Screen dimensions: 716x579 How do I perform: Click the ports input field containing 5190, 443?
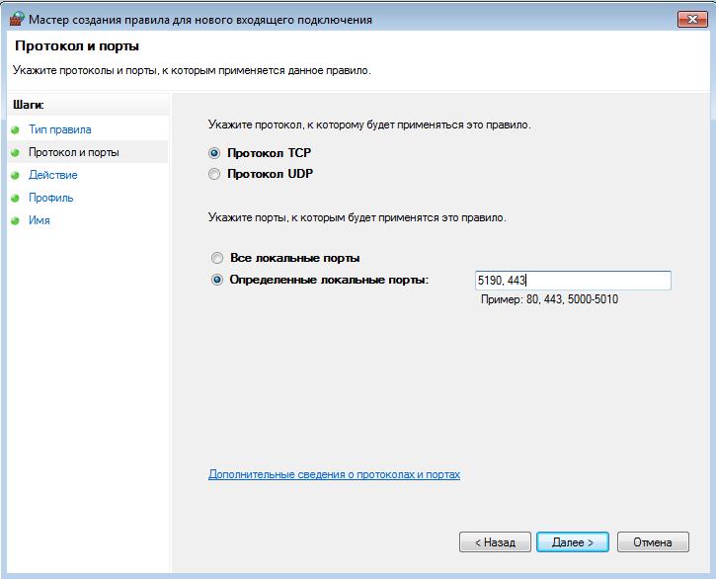tap(573, 281)
